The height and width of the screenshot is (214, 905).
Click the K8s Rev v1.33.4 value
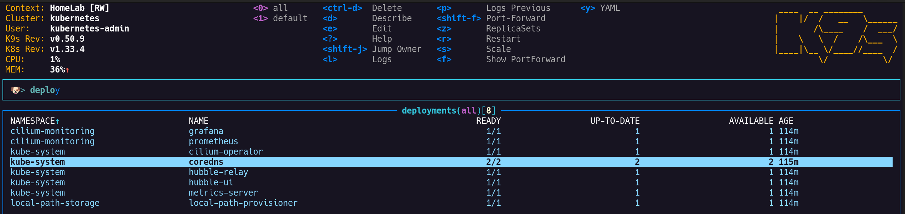[x=67, y=49]
